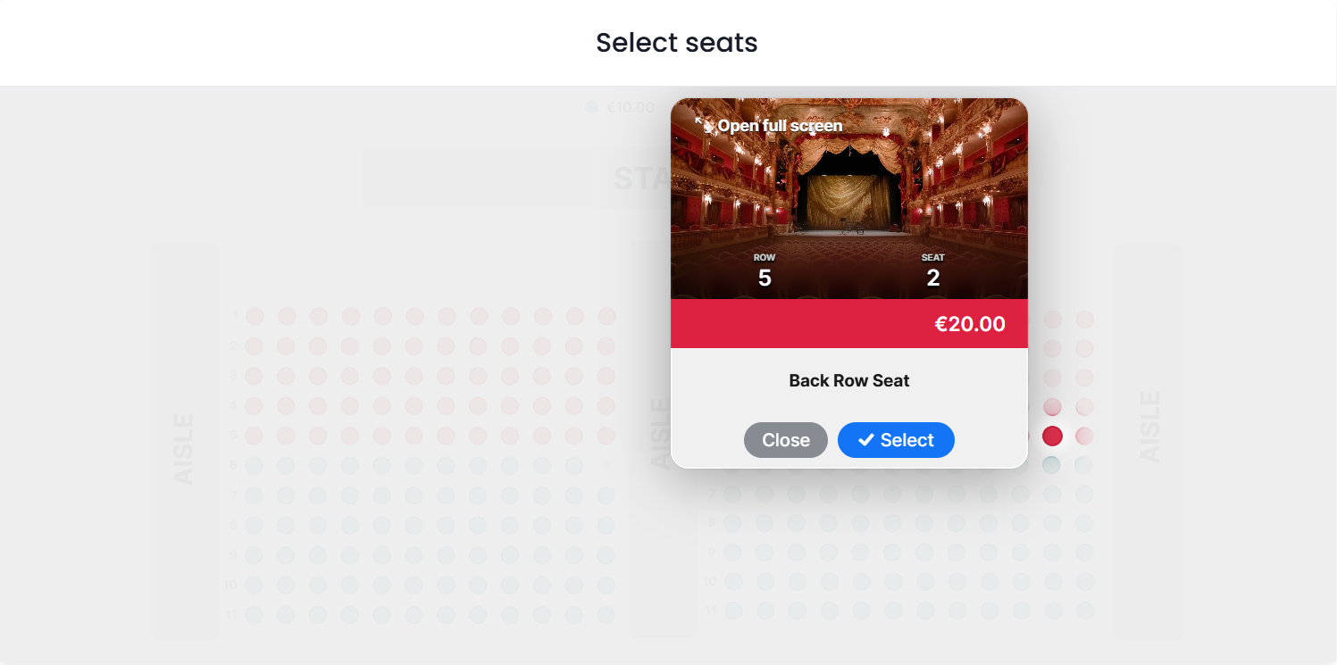Choose the leftmost seat in row 7, right block
This screenshot has width=1337, height=665.
tap(733, 494)
